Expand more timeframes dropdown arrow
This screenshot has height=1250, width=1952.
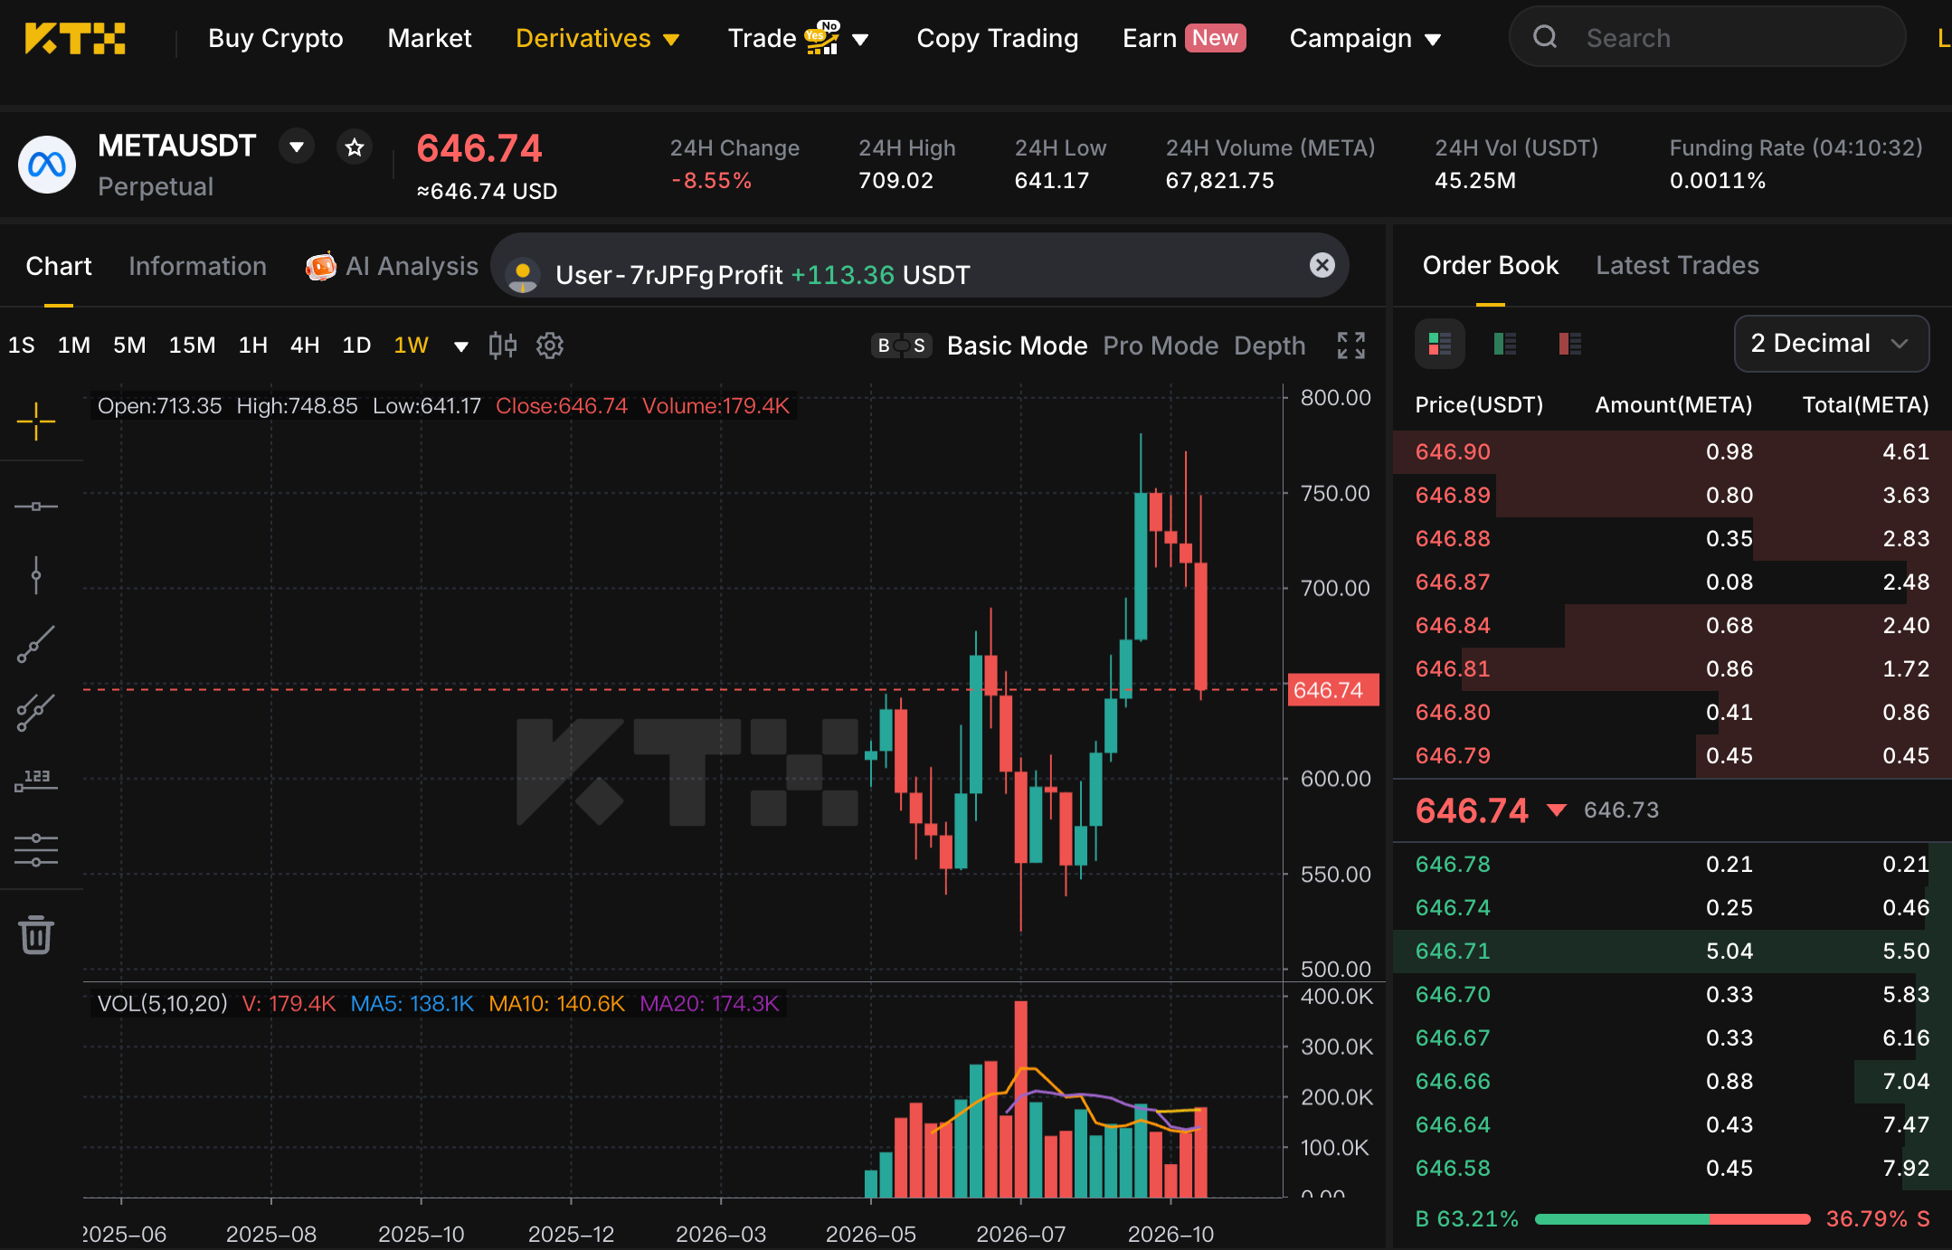460,346
